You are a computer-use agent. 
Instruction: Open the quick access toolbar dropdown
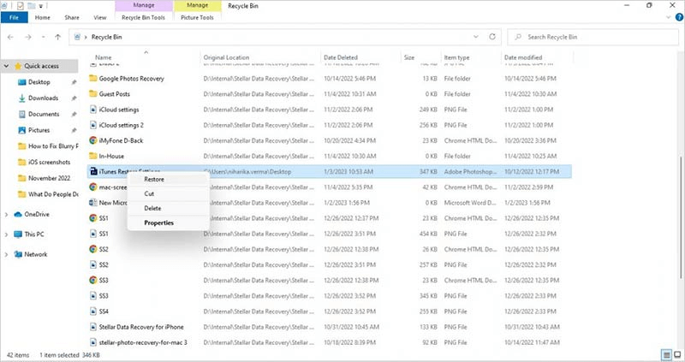coord(41,6)
